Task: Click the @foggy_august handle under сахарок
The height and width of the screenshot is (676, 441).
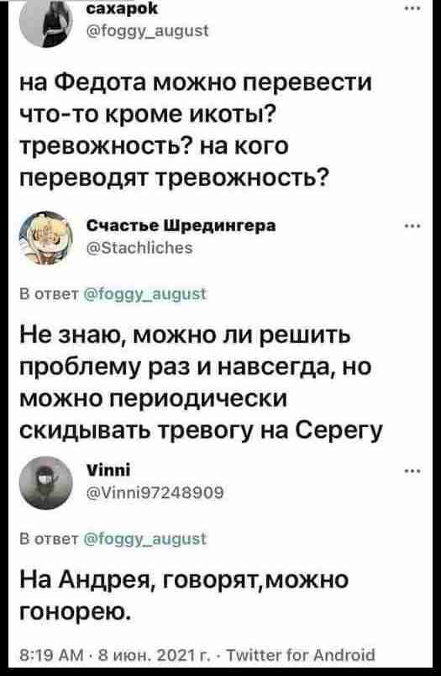Action: point(148,31)
